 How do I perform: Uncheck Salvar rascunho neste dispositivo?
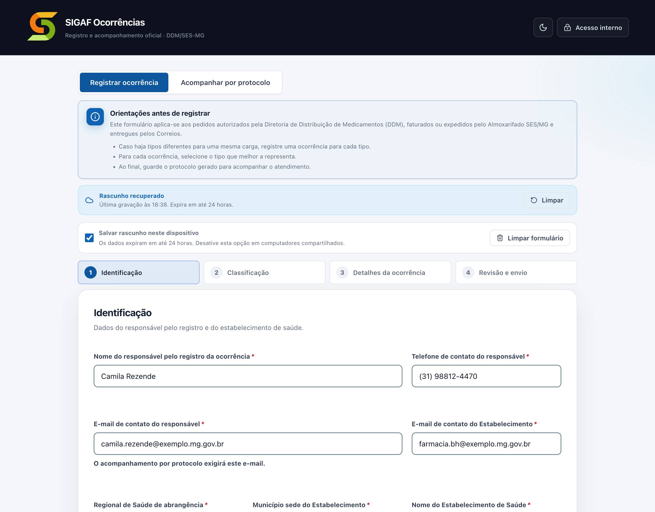point(89,238)
